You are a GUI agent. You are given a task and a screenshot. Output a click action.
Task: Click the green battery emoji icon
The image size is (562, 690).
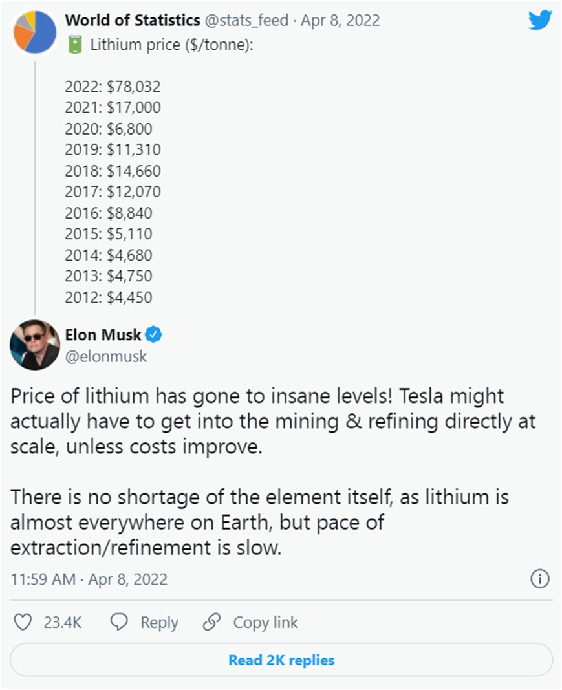76,45
